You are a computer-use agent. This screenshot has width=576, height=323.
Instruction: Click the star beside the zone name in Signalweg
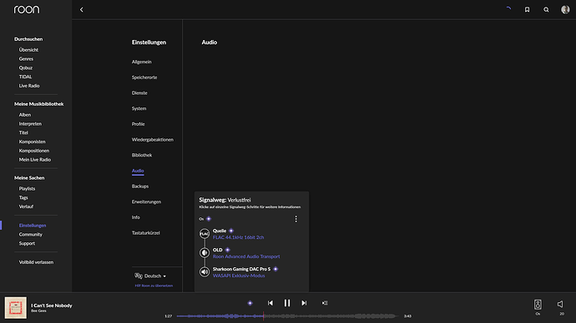pos(209,219)
